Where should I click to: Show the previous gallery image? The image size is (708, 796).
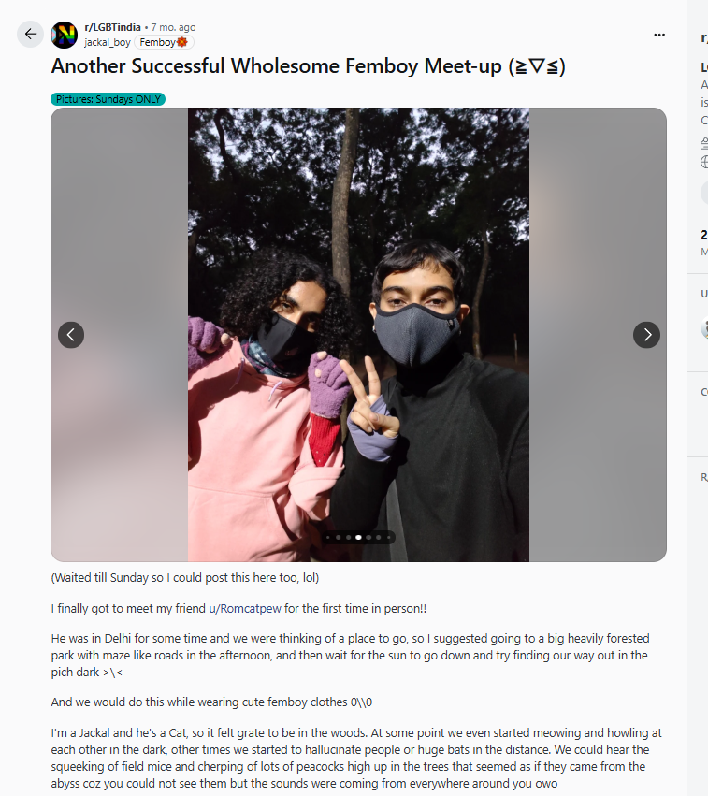click(71, 335)
